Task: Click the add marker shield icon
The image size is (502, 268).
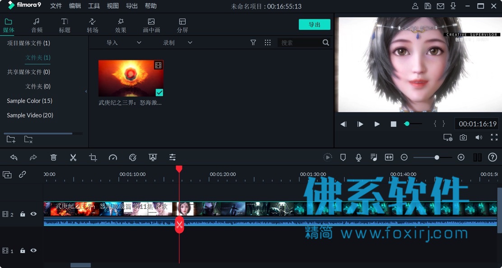Action: tap(343, 157)
